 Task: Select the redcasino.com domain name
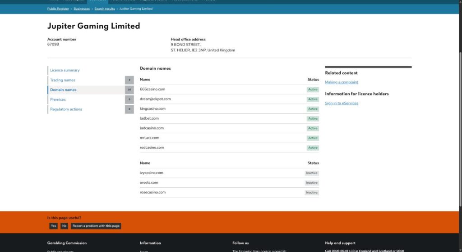[x=152, y=148]
